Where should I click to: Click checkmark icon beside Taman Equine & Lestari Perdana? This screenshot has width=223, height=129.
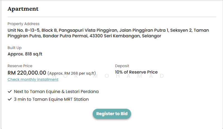tap(10, 91)
